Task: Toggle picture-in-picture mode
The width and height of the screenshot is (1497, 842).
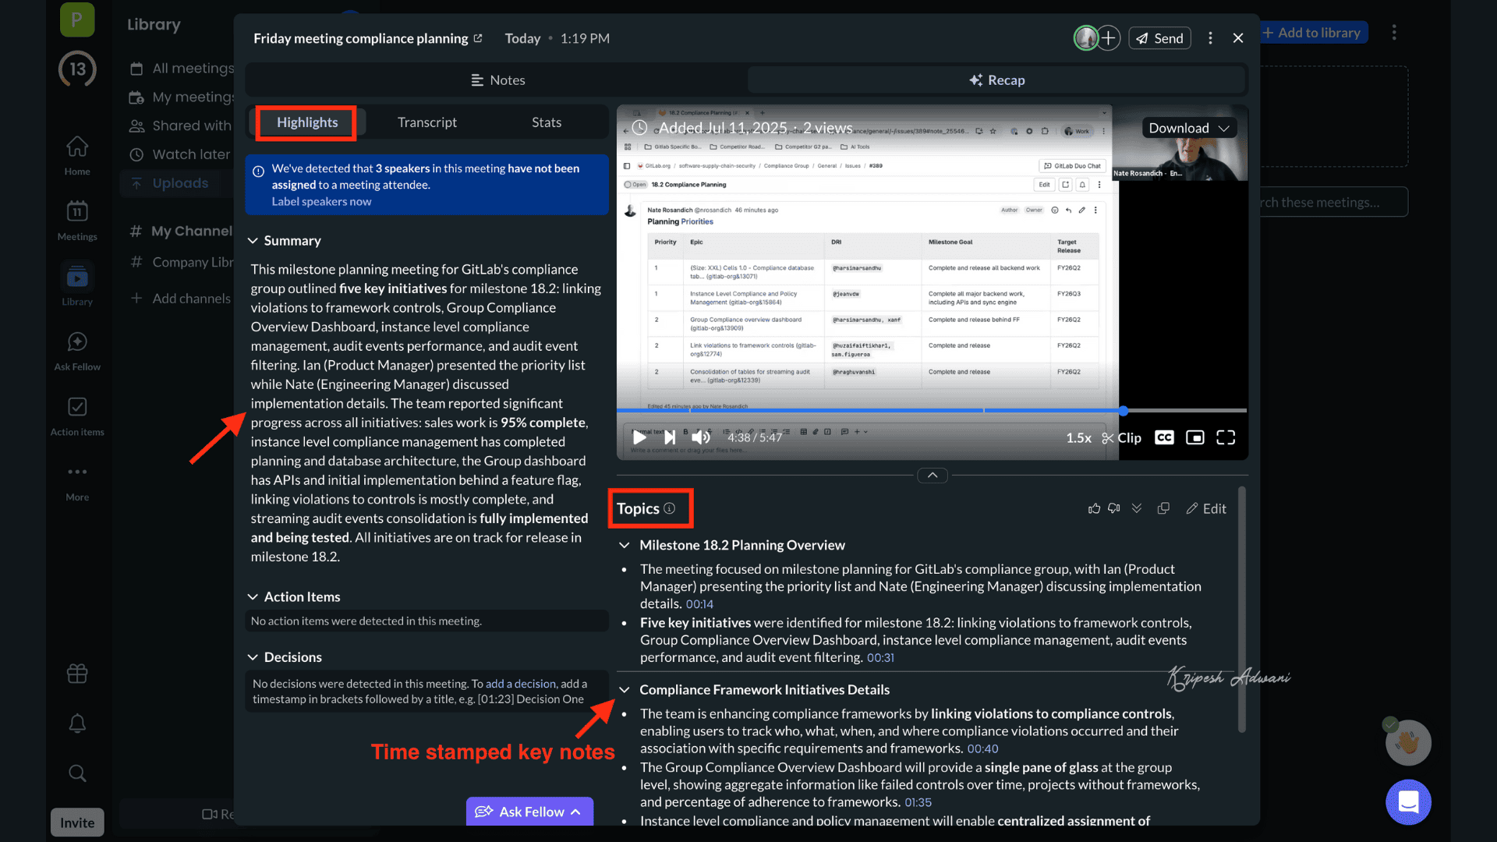Action: pyautogui.click(x=1194, y=437)
